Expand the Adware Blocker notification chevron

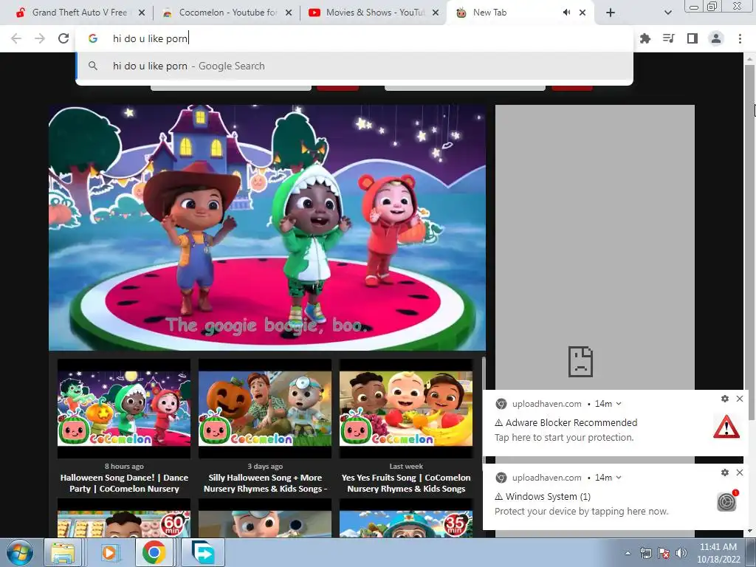point(619,404)
